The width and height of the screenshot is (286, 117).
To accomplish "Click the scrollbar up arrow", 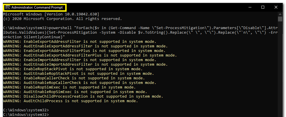I will (280, 14).
